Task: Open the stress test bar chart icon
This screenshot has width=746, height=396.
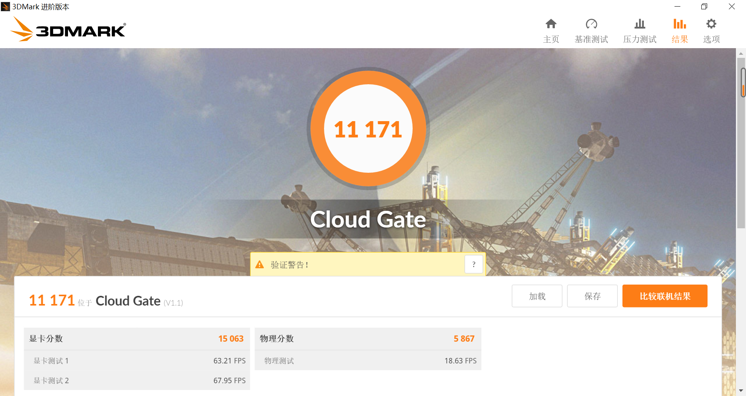Action: pos(640,24)
